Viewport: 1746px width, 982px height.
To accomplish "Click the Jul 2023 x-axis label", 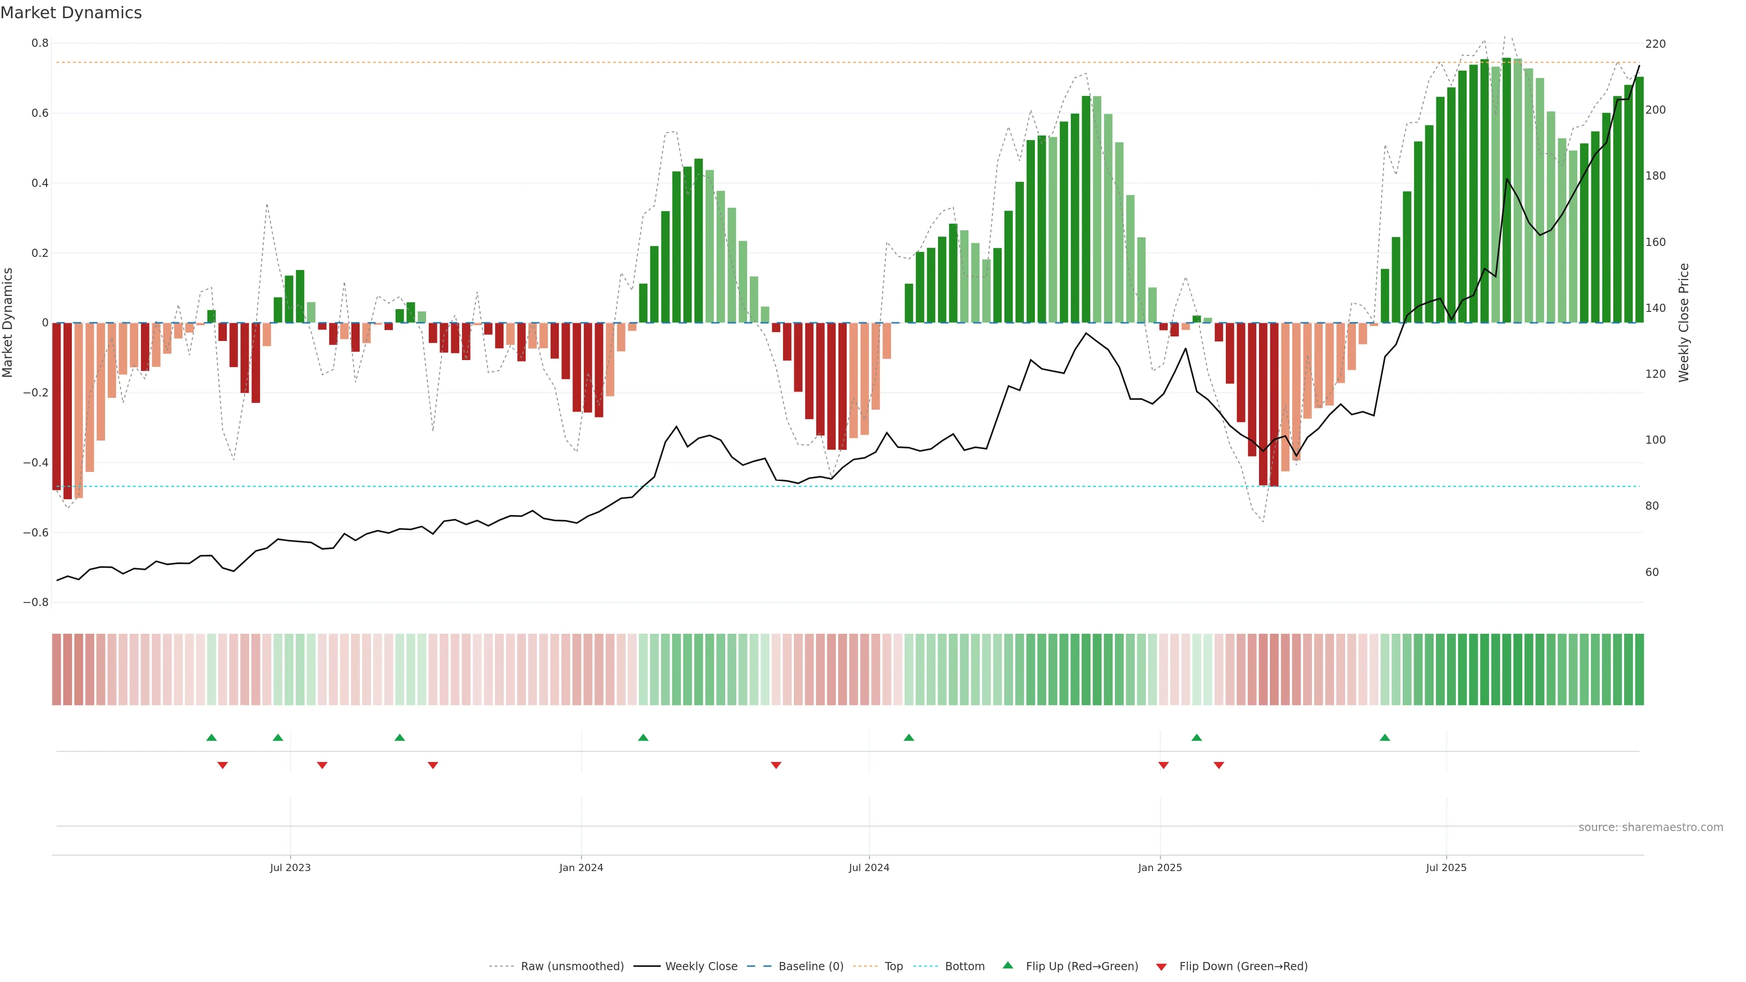I will click(290, 867).
